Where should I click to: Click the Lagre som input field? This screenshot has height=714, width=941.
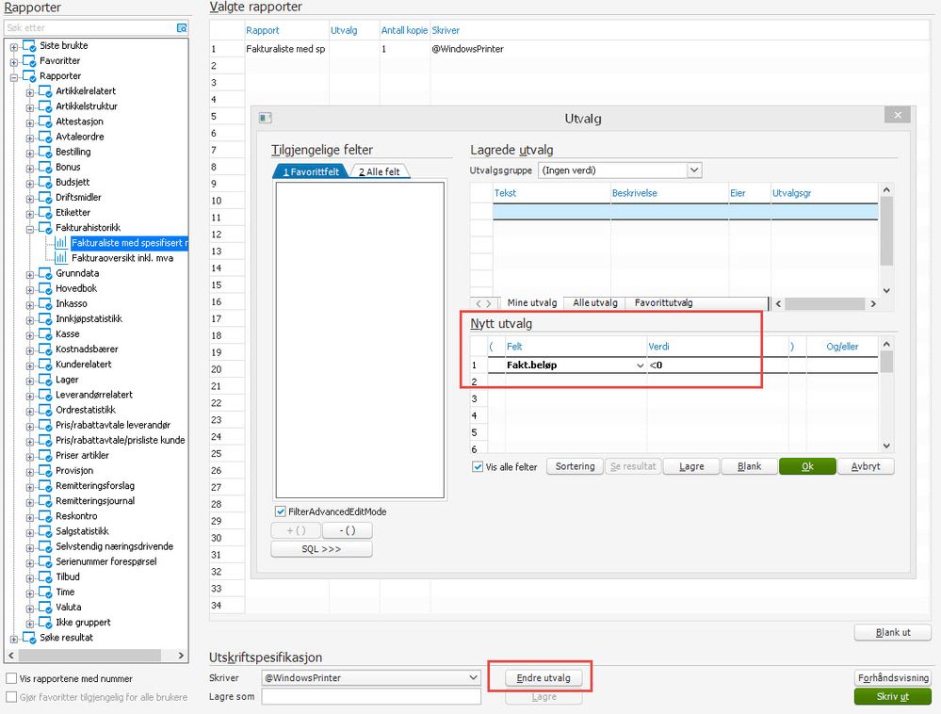coord(371,697)
